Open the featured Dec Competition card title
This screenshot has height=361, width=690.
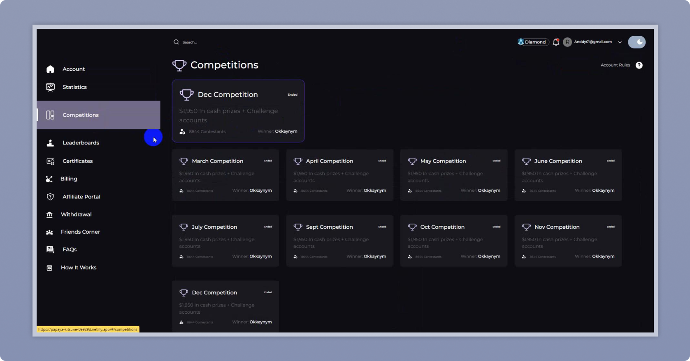click(228, 95)
